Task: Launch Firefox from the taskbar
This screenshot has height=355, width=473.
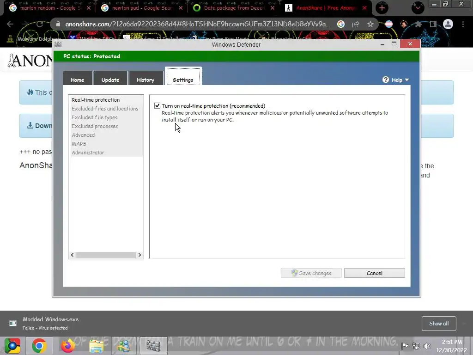Action: [67, 346]
